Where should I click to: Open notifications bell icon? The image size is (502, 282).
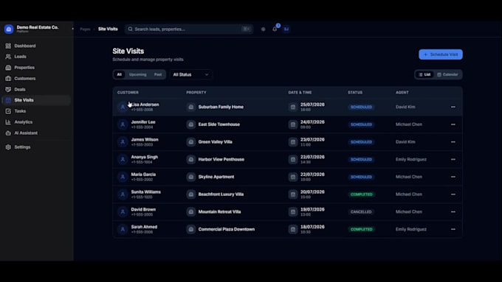coord(275,29)
